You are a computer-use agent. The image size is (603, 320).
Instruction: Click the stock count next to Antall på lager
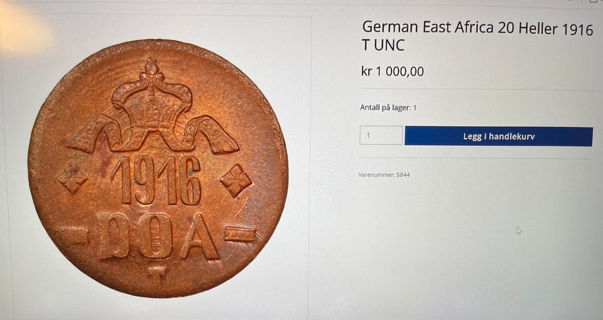[x=415, y=108]
